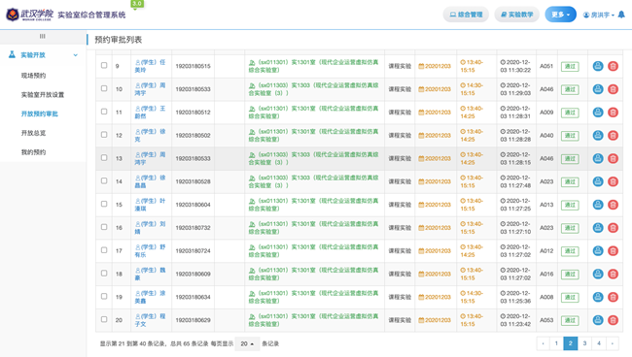
Task: Go to 我的预约 in the sidebar
Action: coord(33,152)
